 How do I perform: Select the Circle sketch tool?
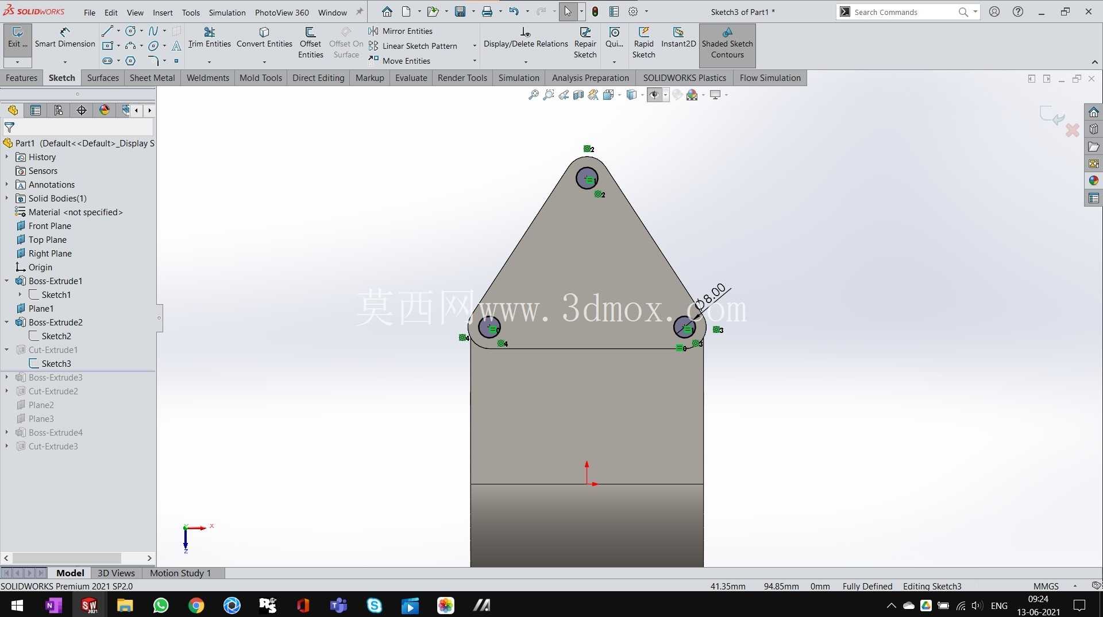[x=131, y=31]
